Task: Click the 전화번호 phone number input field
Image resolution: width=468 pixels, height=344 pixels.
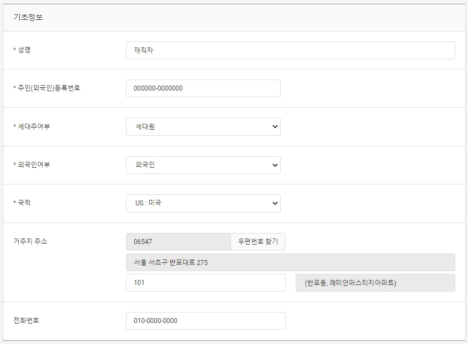Action: pyautogui.click(x=206, y=321)
